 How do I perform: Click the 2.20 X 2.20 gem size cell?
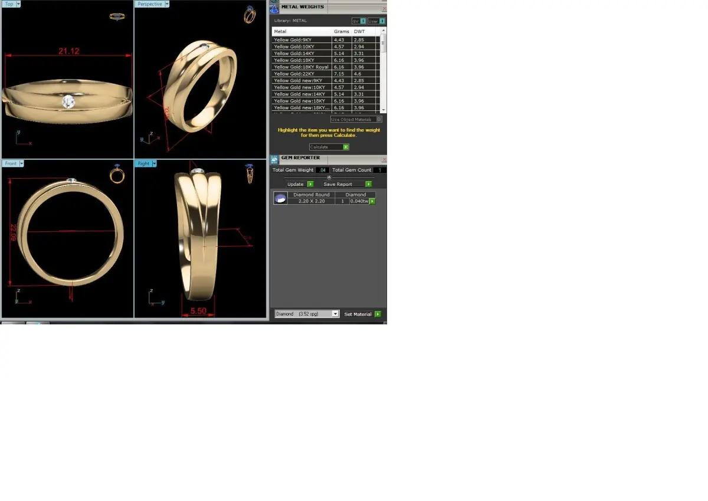coord(312,201)
